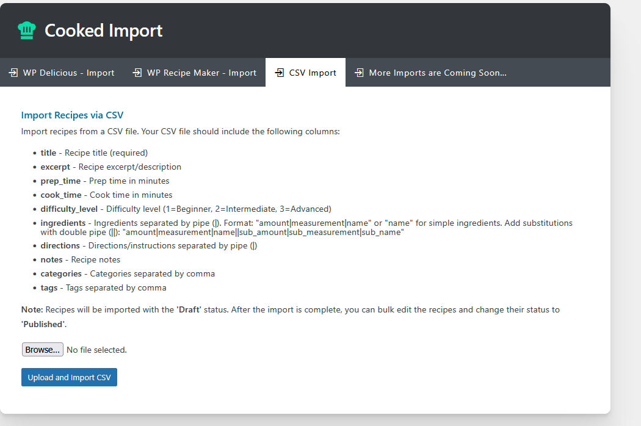This screenshot has width=641, height=426.
Task: Switch to the WP Recipe Maker - Import tab
Action: pos(201,73)
